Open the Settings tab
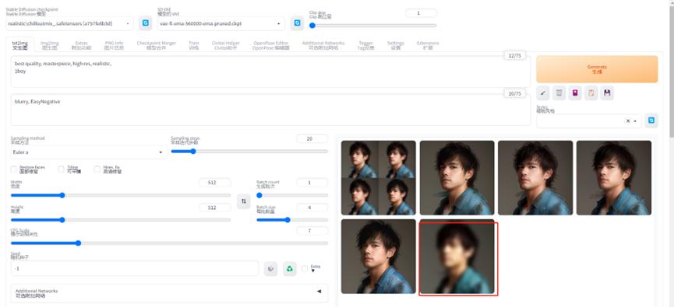Screen dimensions: 674x307 tap(396, 45)
